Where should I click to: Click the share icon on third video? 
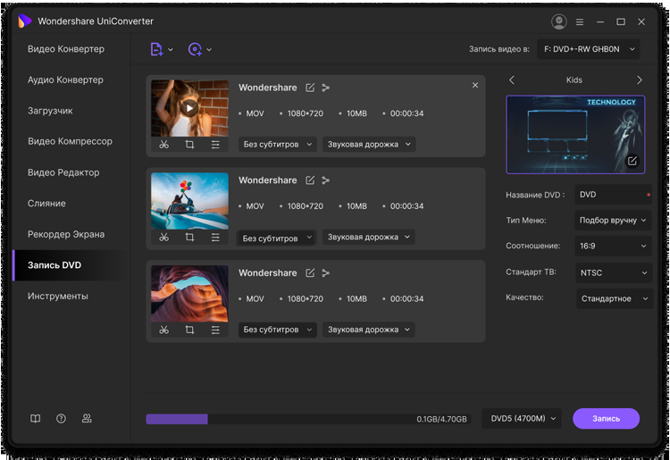[325, 273]
